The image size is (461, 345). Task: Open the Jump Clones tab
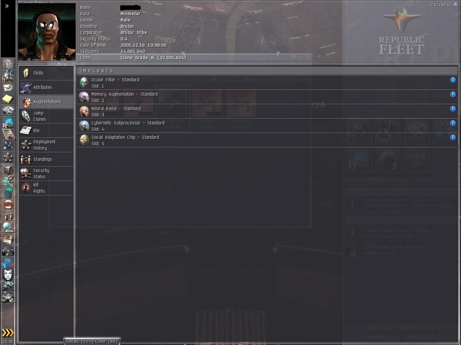46,116
